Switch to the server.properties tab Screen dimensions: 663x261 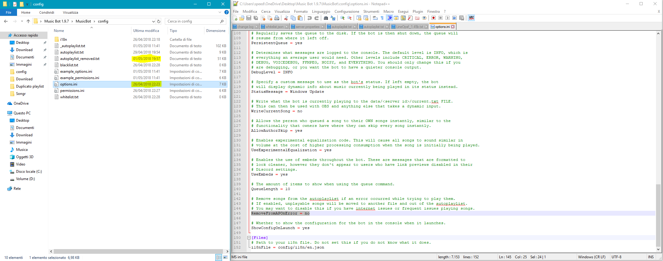[307, 27]
